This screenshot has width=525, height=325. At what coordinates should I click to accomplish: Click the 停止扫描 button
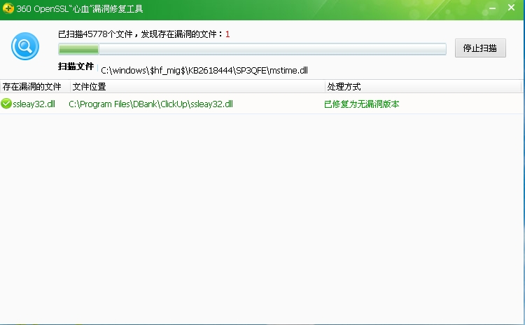coord(480,48)
